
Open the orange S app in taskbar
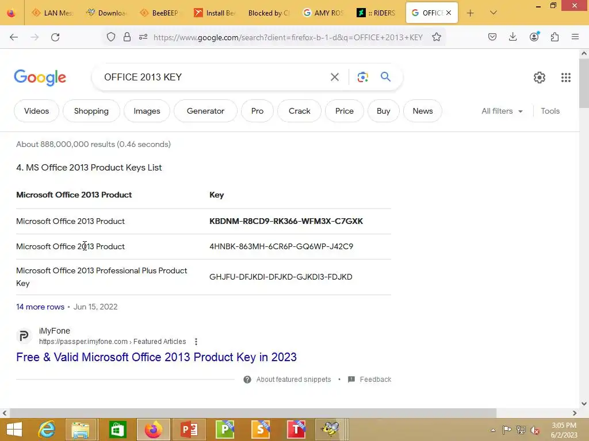[261, 430]
